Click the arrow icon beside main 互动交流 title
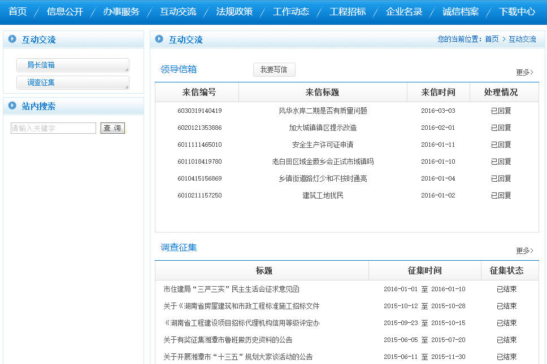Image resolution: width=547 pixels, height=364 pixels. pyautogui.click(x=159, y=40)
